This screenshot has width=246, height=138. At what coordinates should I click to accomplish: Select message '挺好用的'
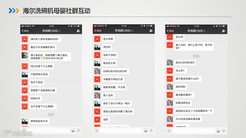tap(181, 87)
